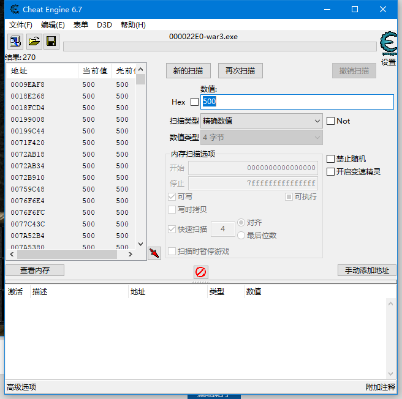Image resolution: width=402 pixels, height=399 pixels.
Task: Toggle the 可写 checkbox
Action: click(172, 196)
